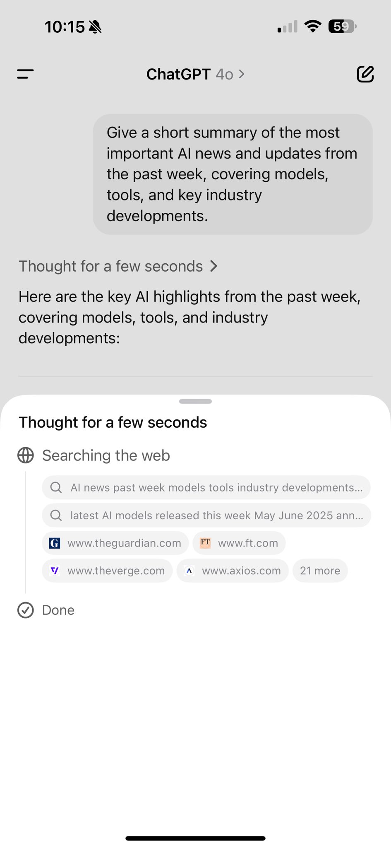
Task: Tap the new chat compose icon
Action: tap(365, 74)
